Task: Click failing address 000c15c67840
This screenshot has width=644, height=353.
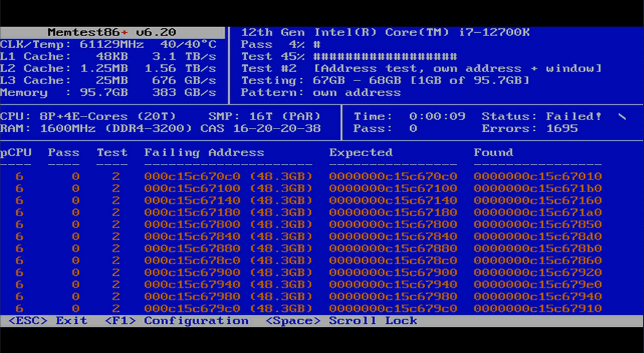Action: pos(192,237)
